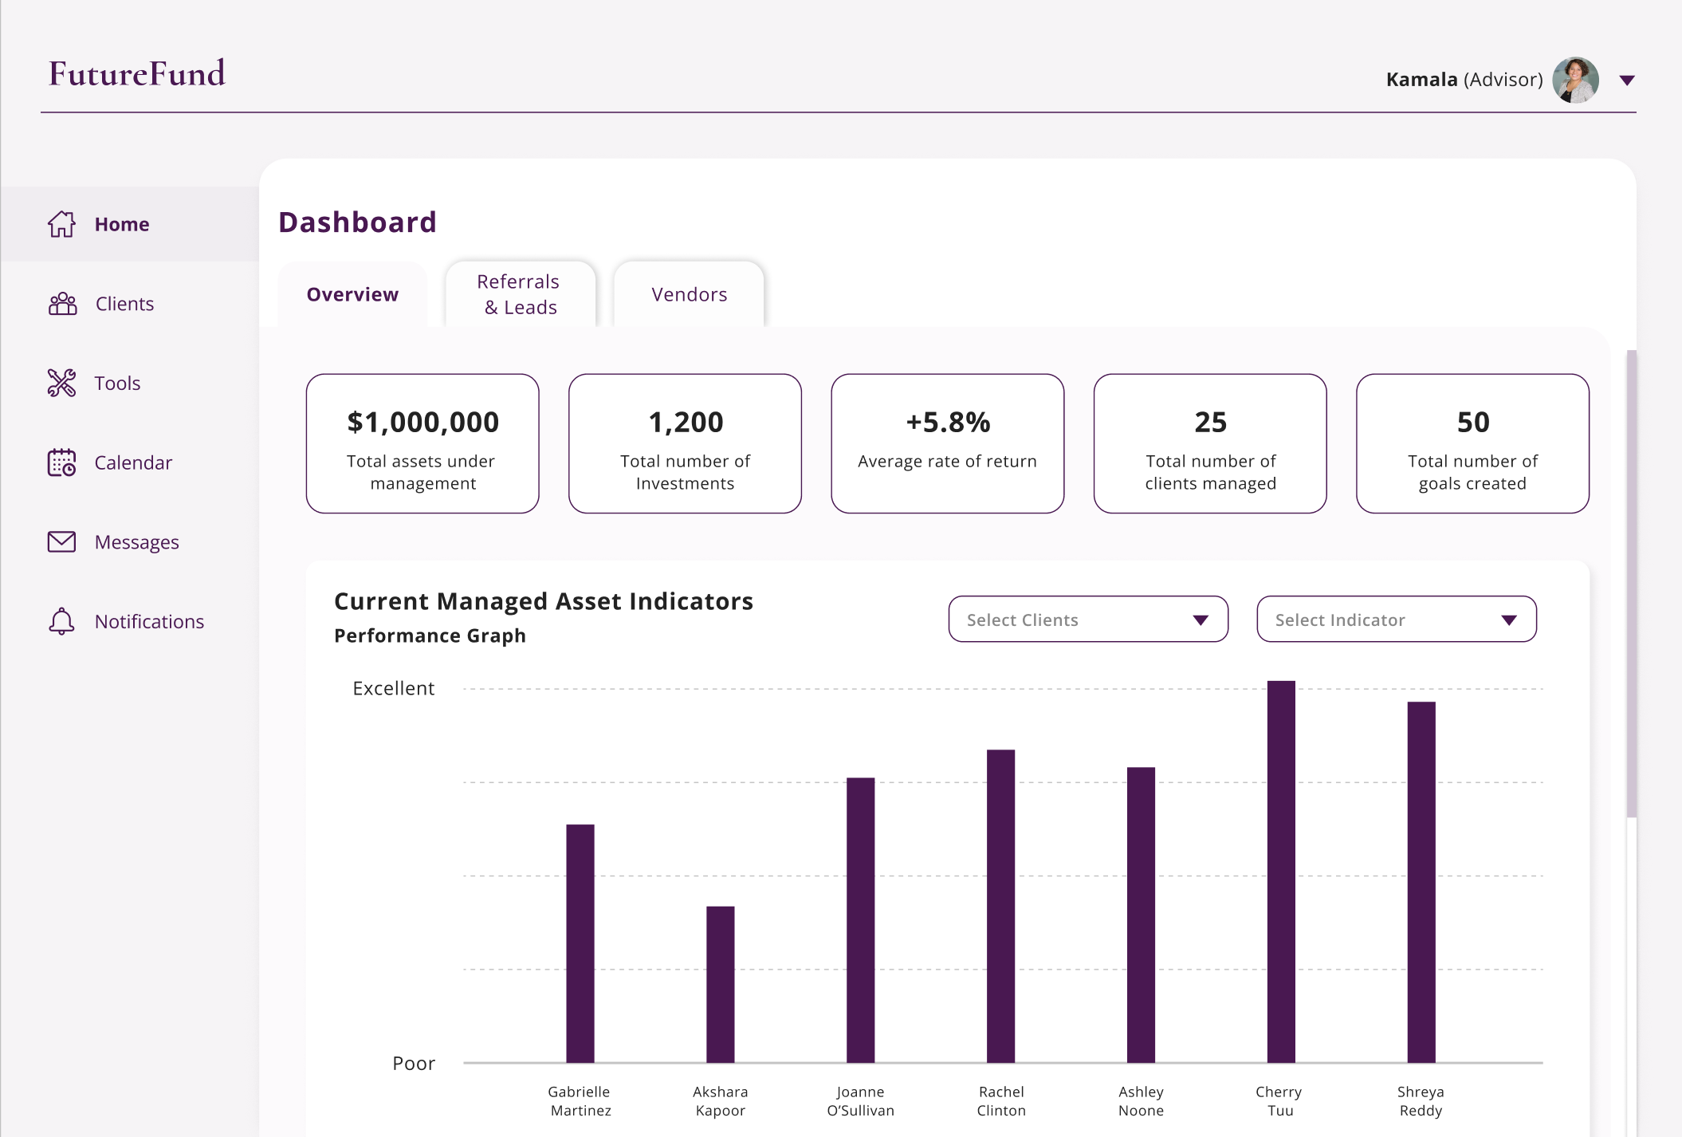Open Calendar label in sidebar
Screen dimensions: 1682x1137
click(x=133, y=463)
